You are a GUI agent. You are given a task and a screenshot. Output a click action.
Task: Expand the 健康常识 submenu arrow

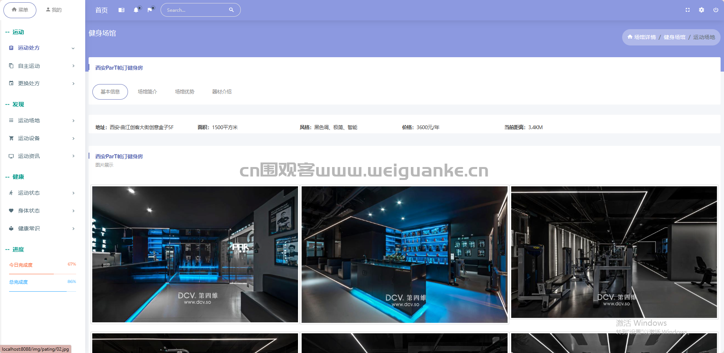73,228
